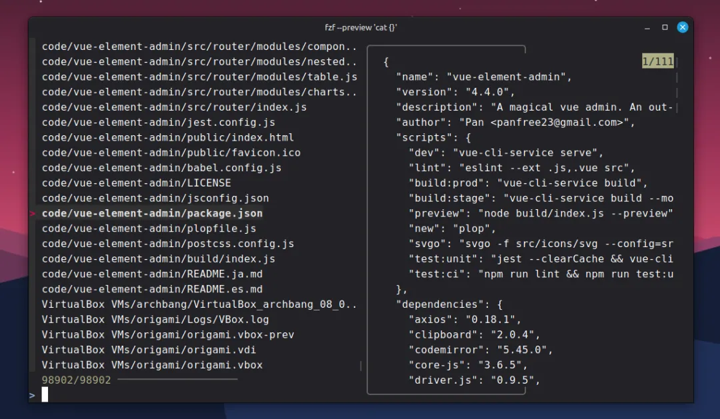The image size is (720, 419).
Task: Click the "build:stage" script preview line
Action: pos(541,198)
